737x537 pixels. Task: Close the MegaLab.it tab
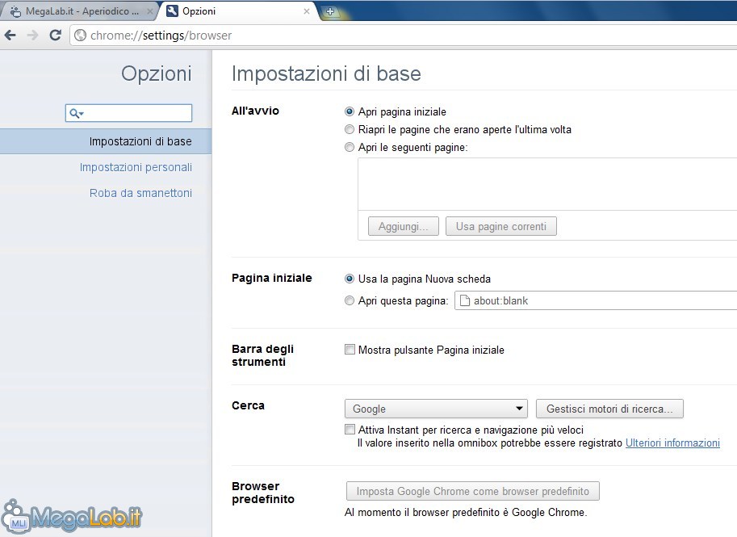tap(150, 11)
